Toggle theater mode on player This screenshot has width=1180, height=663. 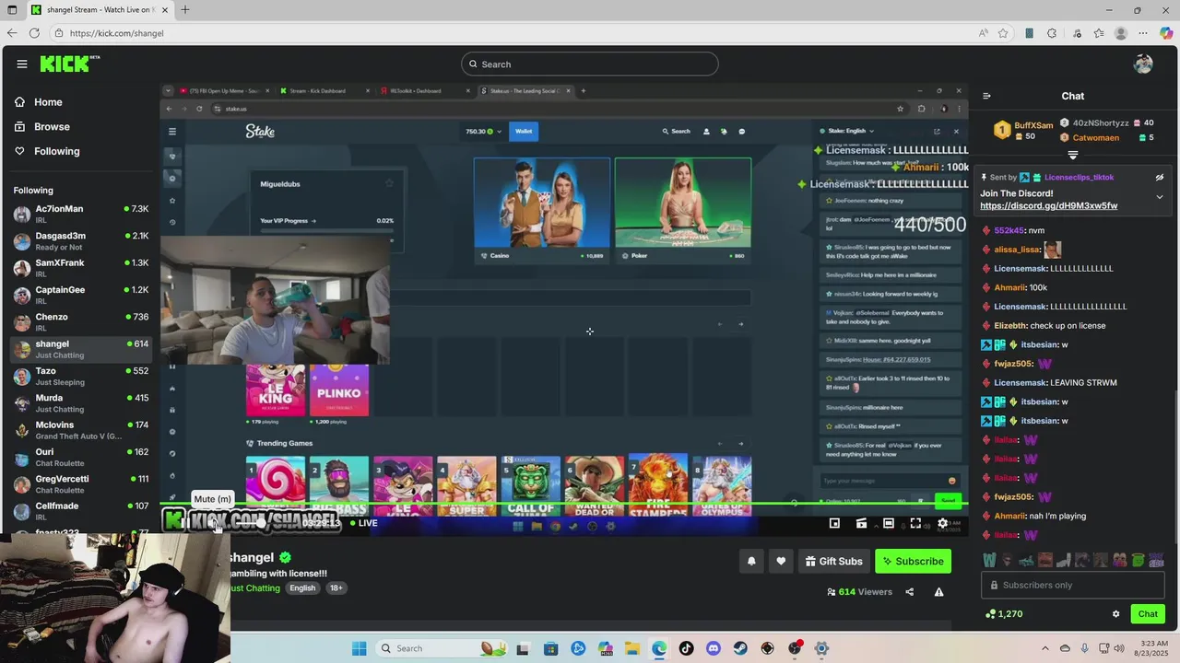point(888,523)
